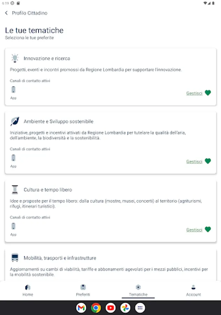221x315 pixels.
Task: Go back to Profilo Cittadino
Action: point(6,13)
